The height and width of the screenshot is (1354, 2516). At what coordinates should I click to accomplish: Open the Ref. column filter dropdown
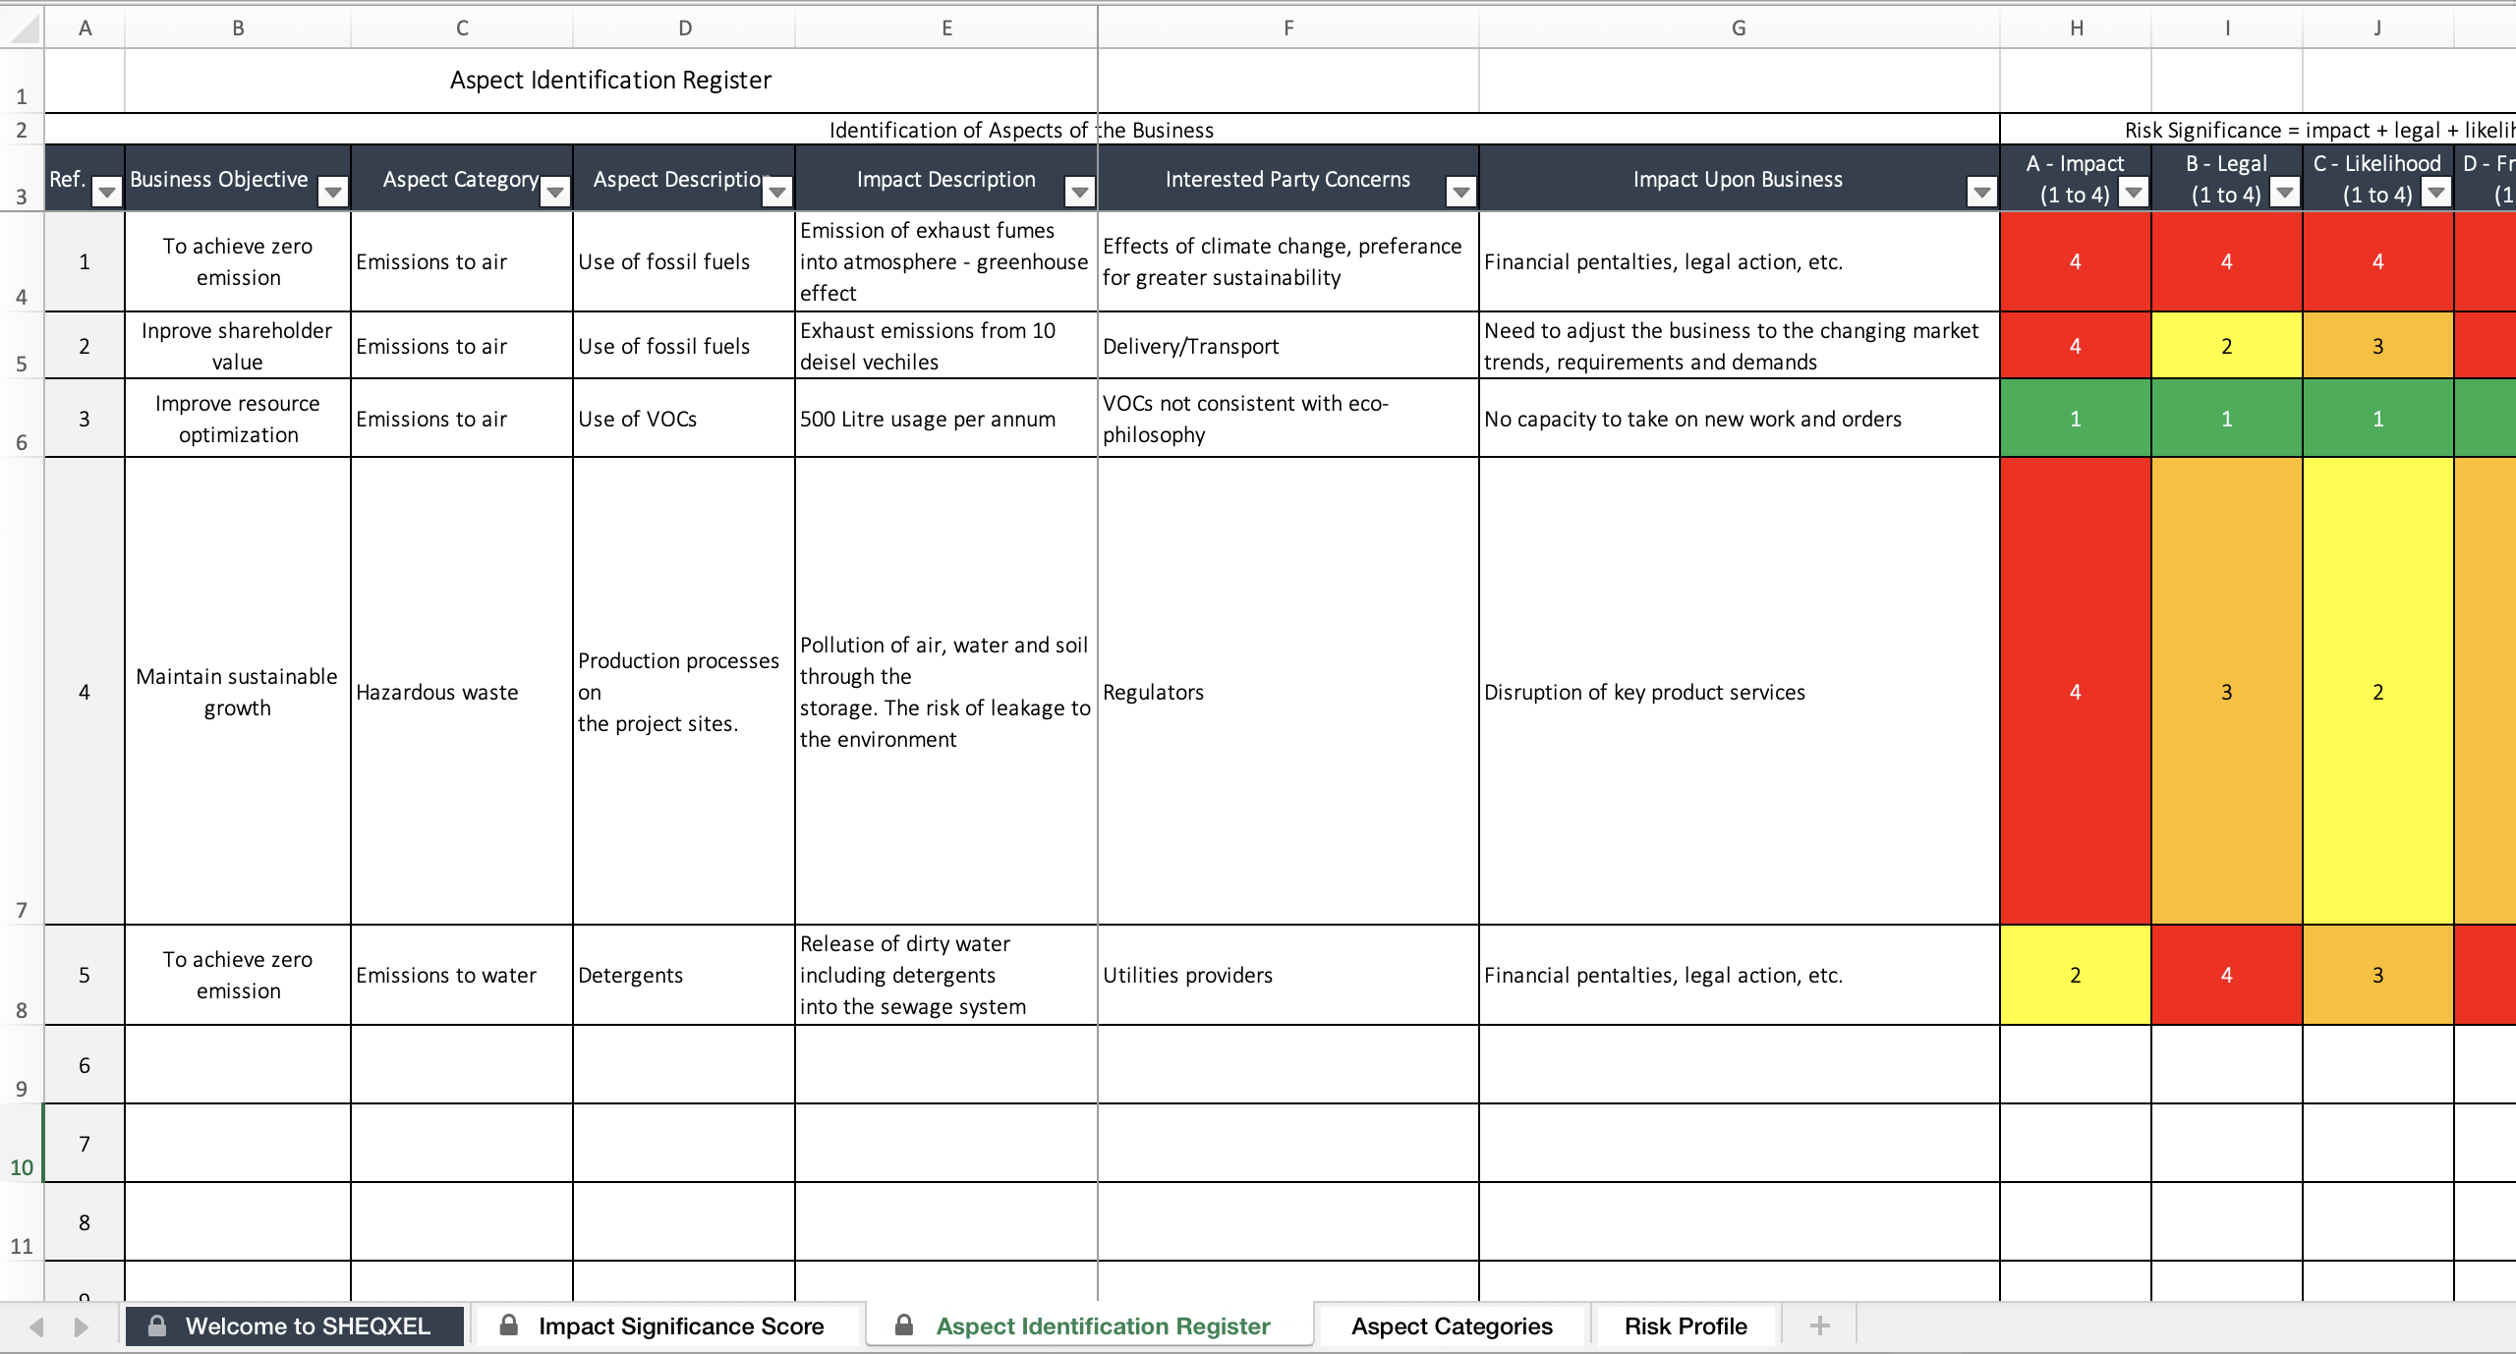pos(106,192)
